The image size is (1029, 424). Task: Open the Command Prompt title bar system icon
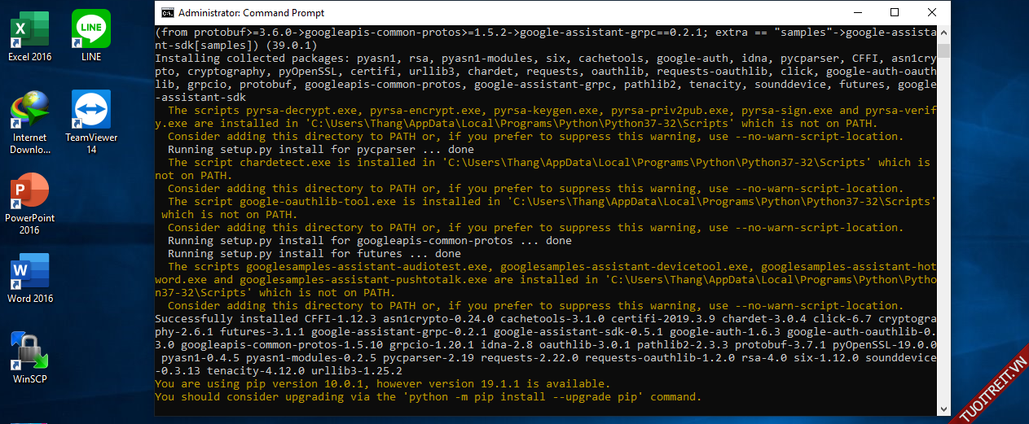click(x=167, y=13)
